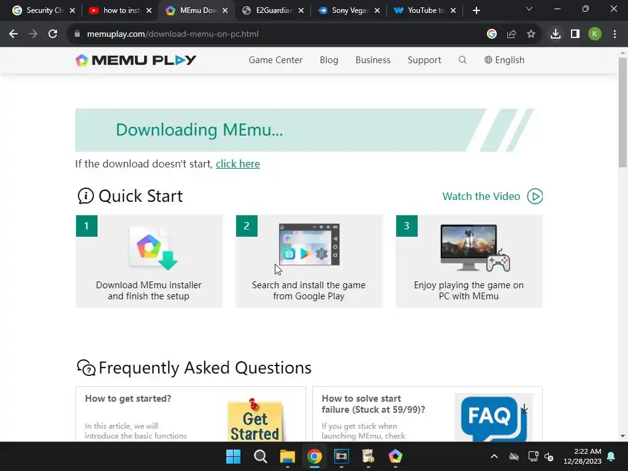Click the share page icon
This screenshot has width=628, height=471.
[x=511, y=34]
